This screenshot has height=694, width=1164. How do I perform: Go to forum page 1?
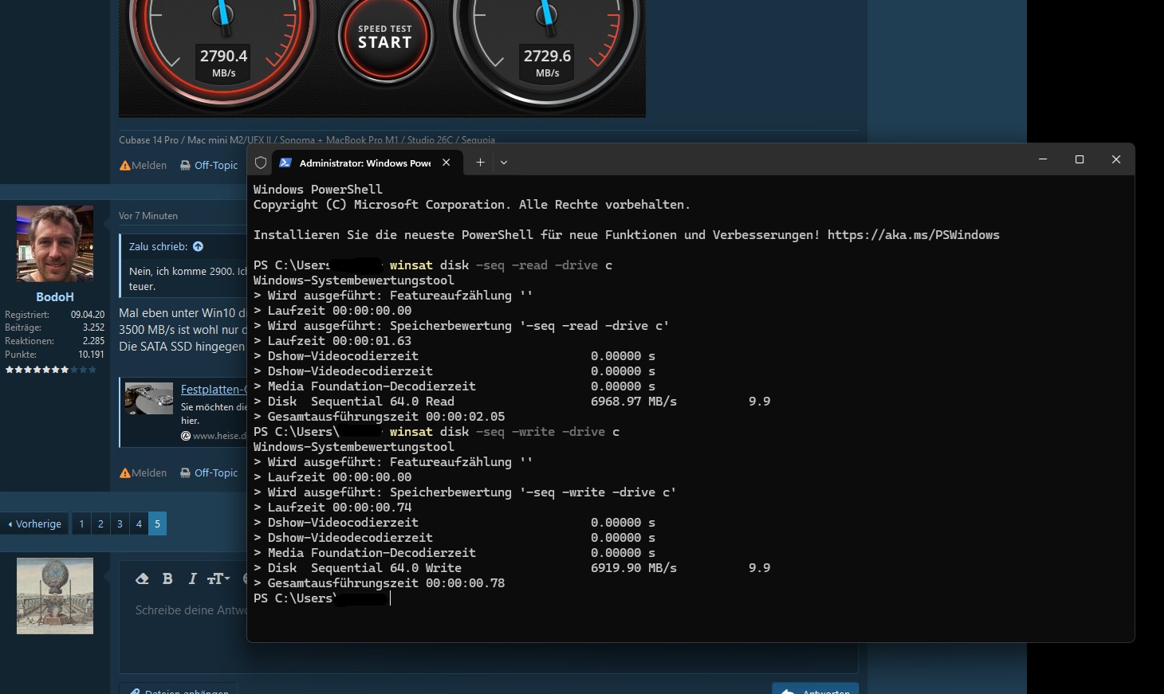click(81, 523)
